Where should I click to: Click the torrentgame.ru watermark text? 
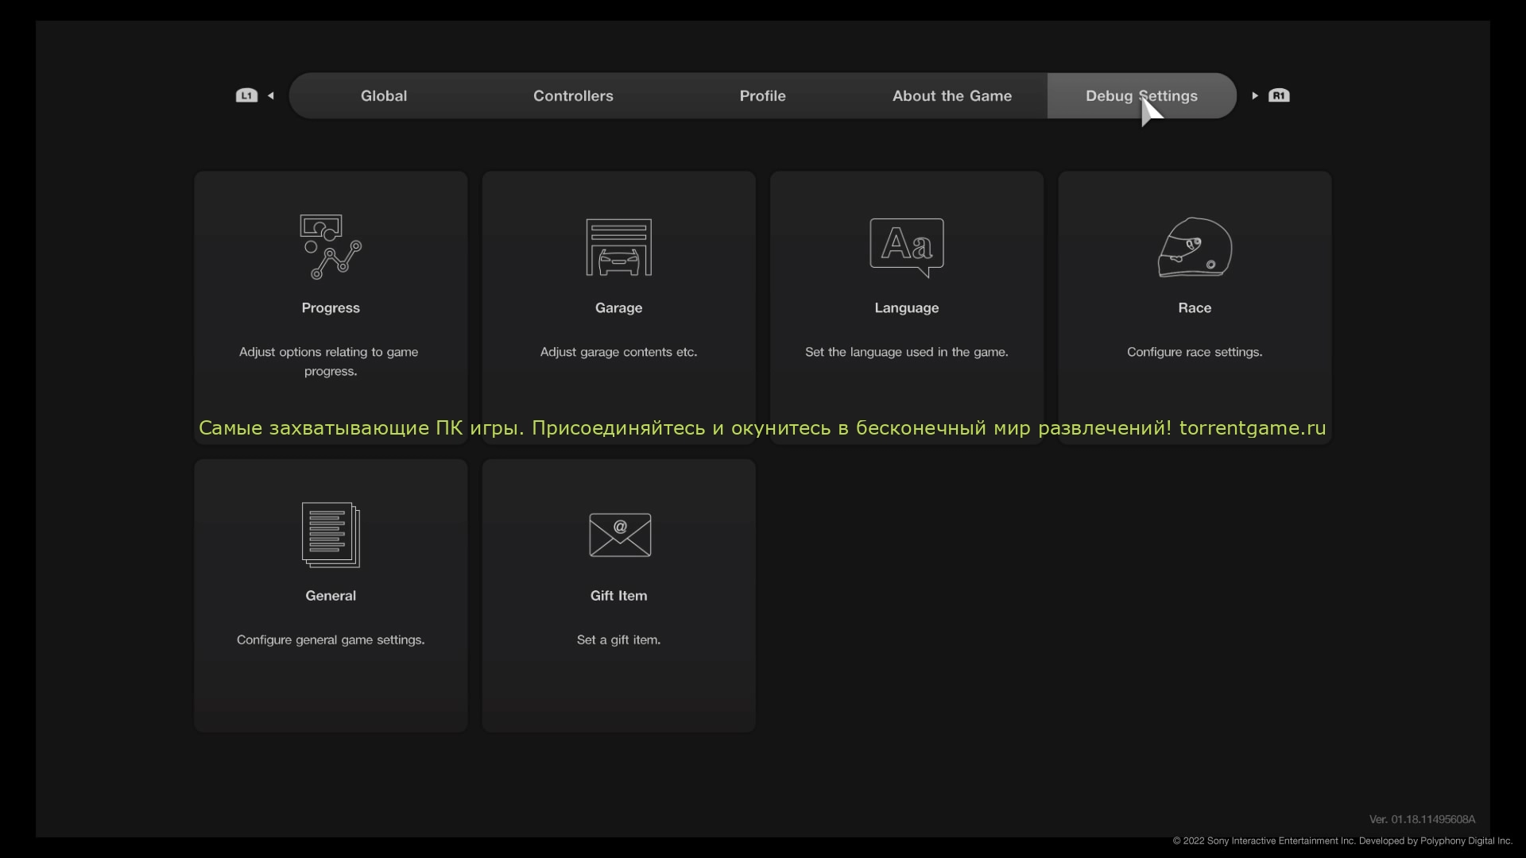coord(1252,428)
